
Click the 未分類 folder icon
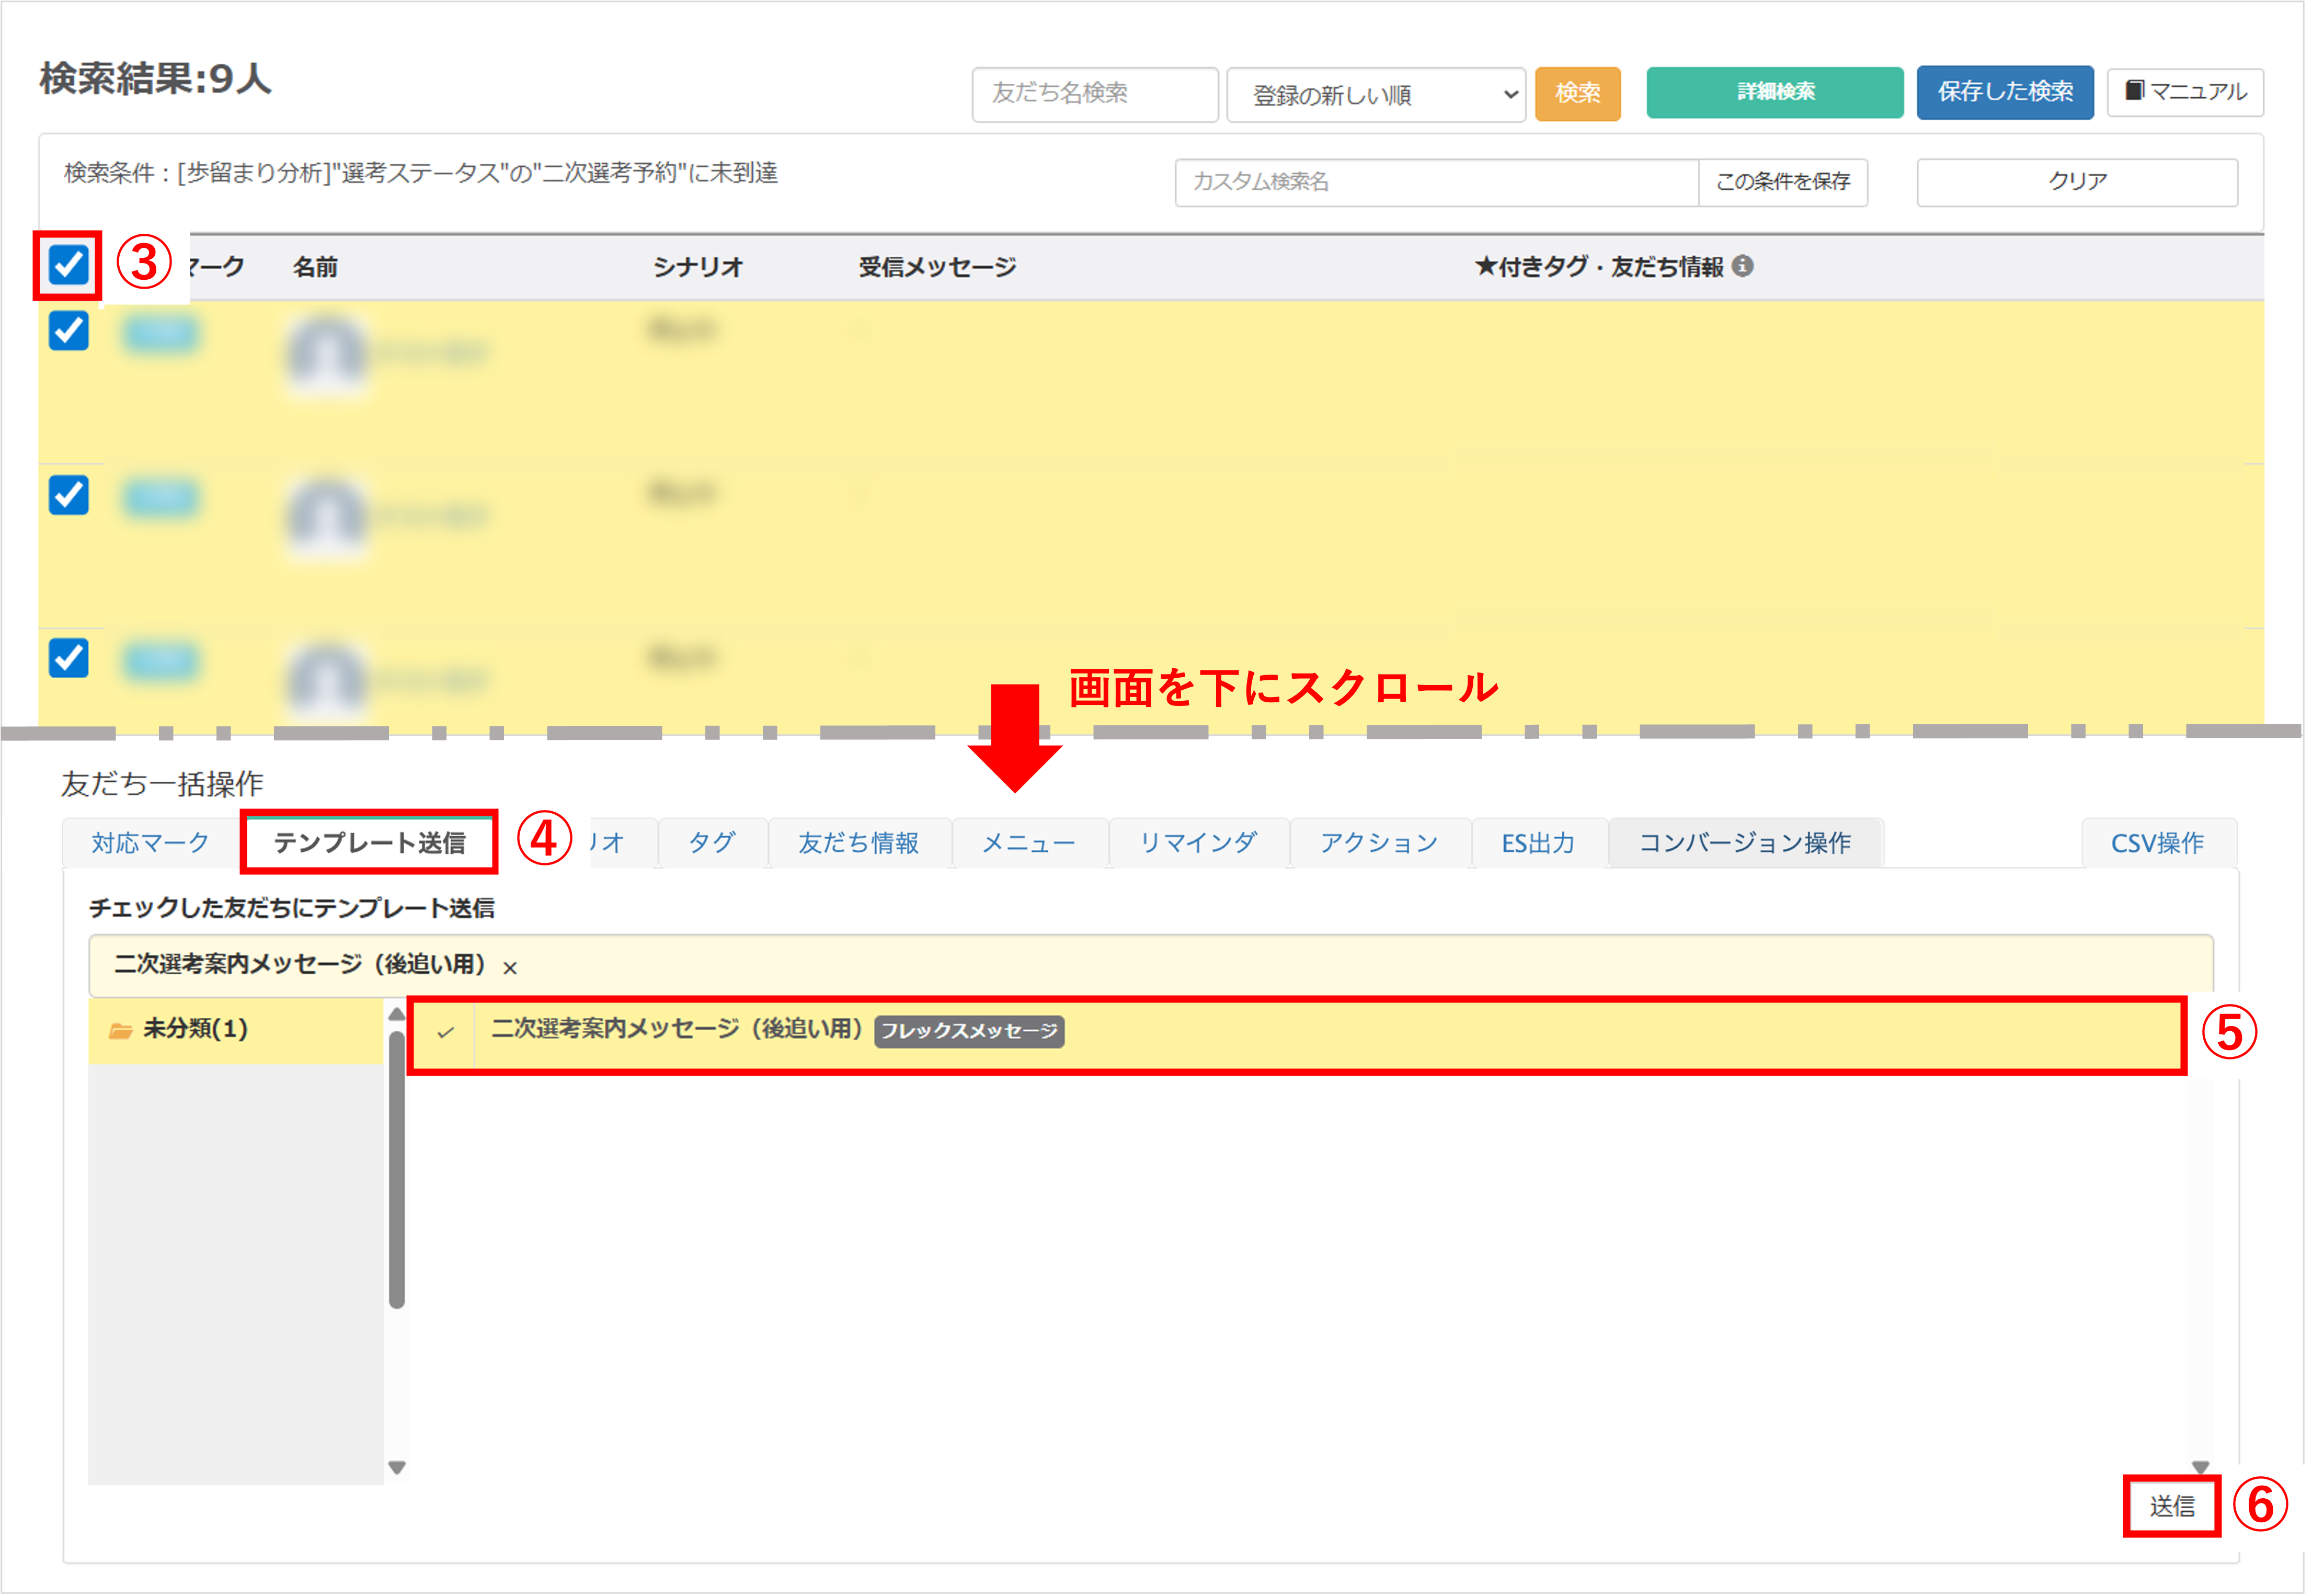point(120,1030)
